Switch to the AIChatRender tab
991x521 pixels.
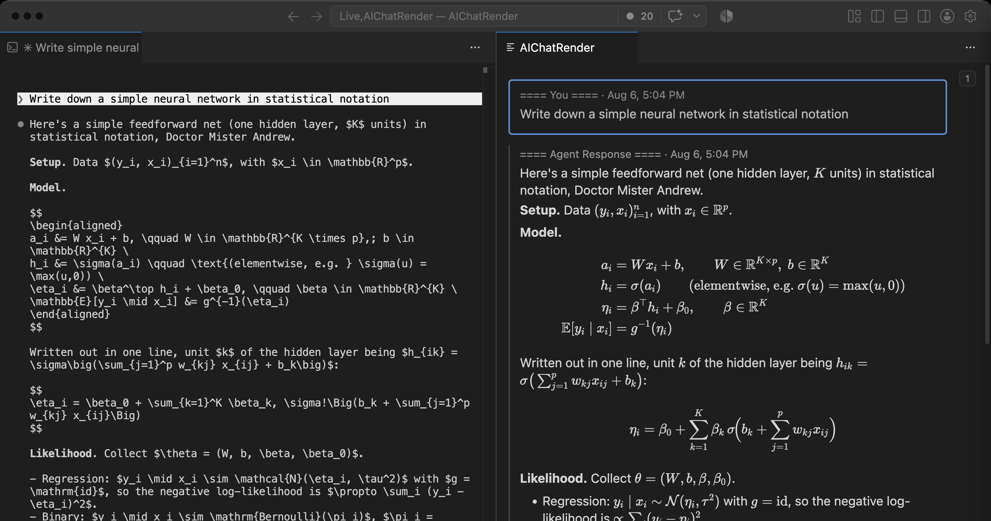point(567,48)
